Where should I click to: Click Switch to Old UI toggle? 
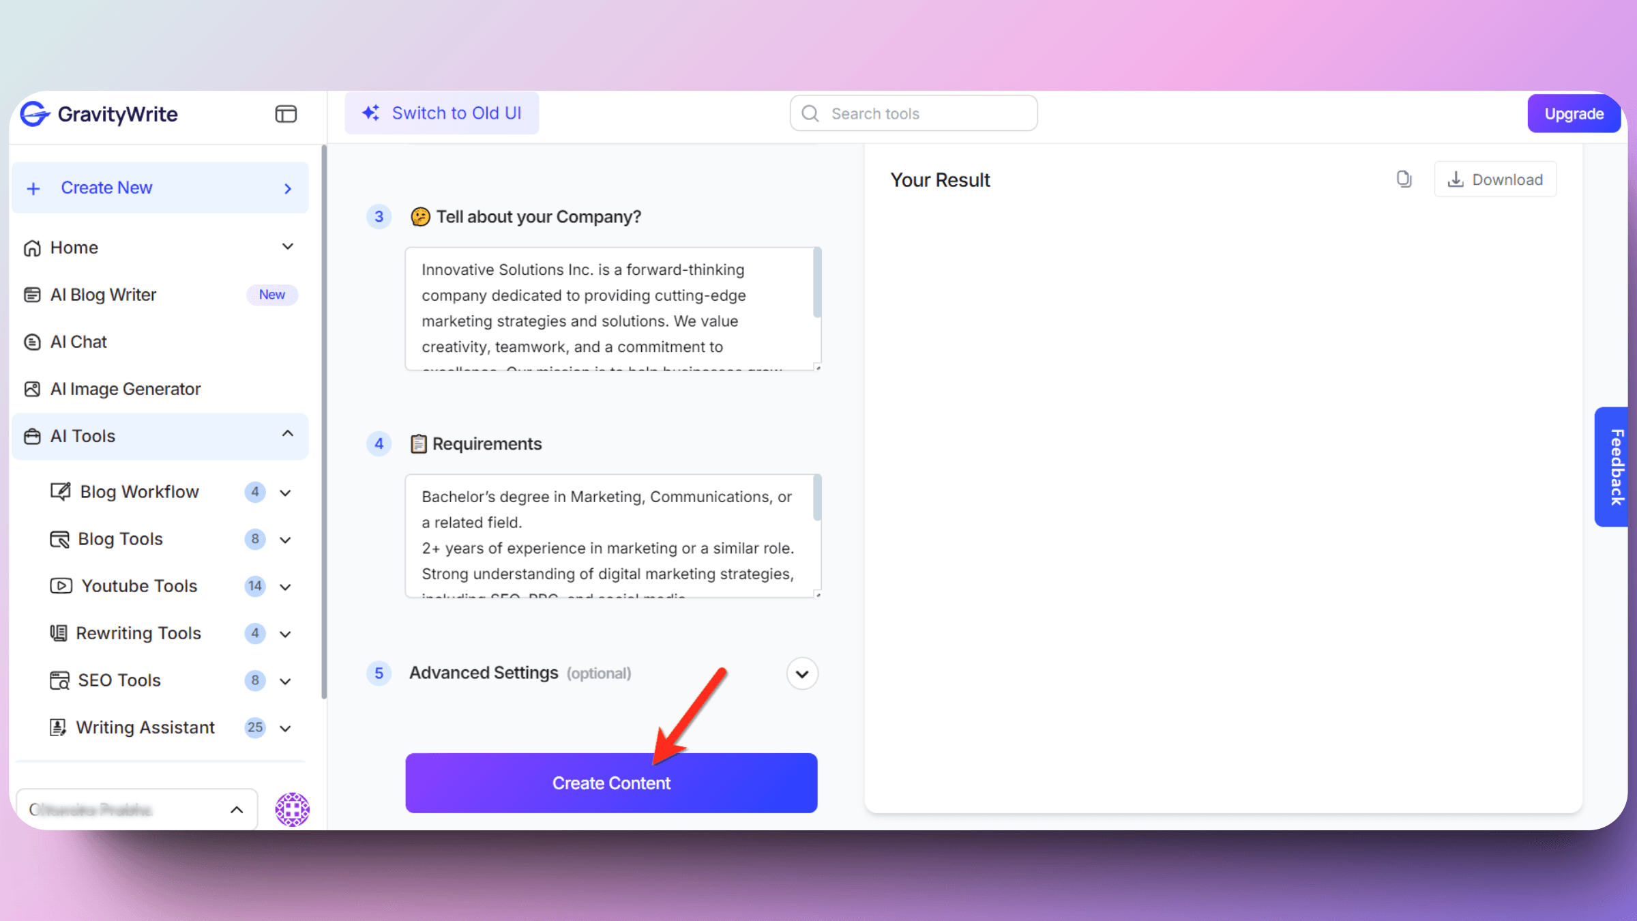click(x=442, y=113)
